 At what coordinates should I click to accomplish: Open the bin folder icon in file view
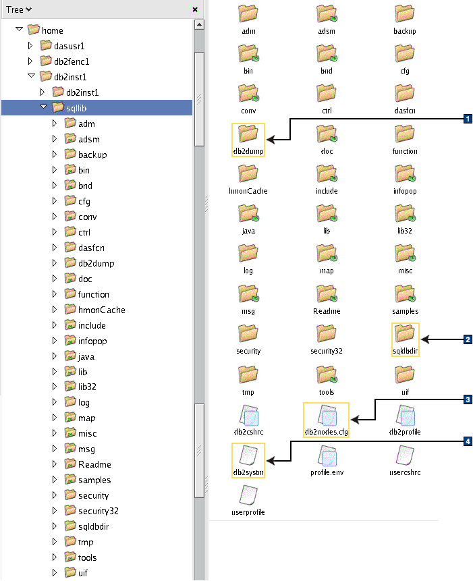248,53
